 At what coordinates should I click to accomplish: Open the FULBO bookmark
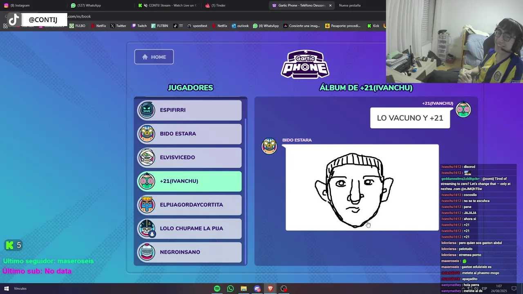point(77,26)
